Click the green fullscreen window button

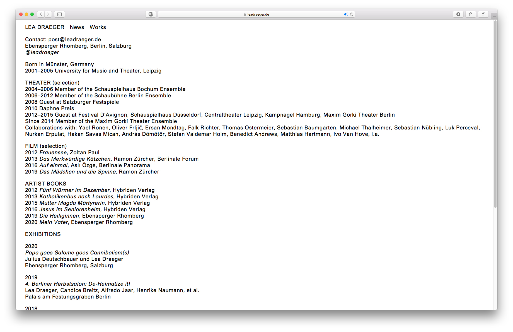[32, 14]
